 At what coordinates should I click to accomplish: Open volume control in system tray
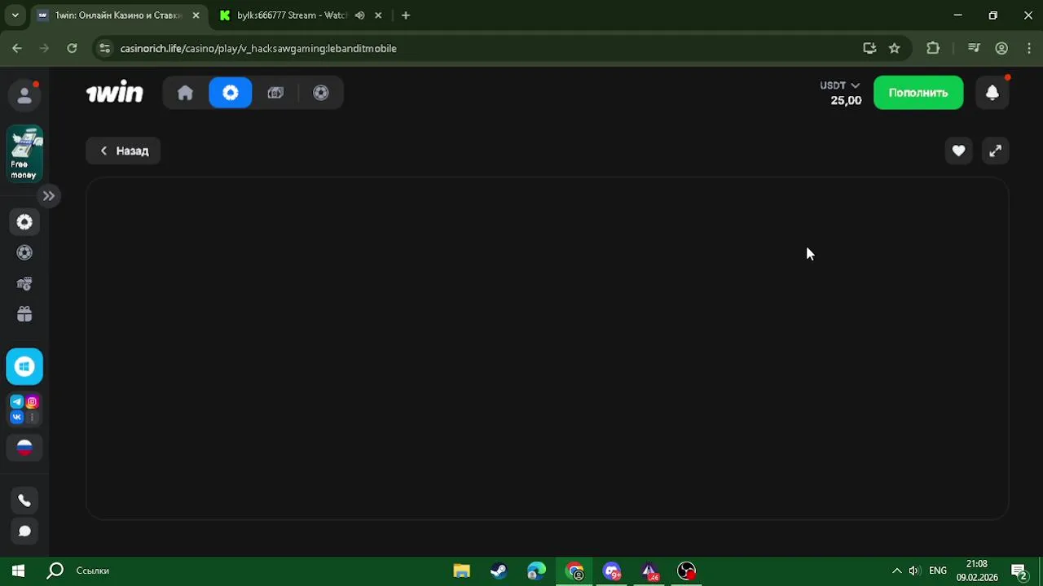tap(915, 571)
